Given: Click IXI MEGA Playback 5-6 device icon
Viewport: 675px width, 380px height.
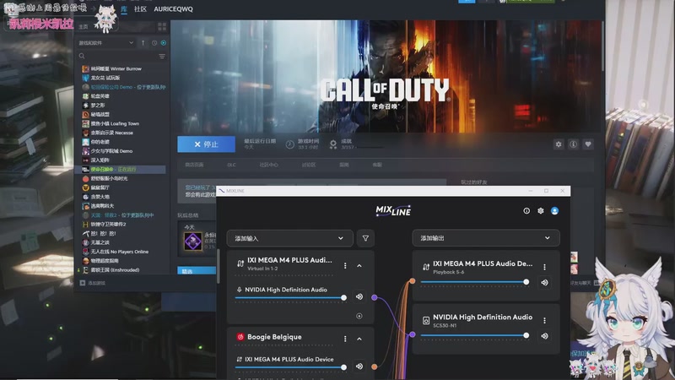Looking at the screenshot, I should 426,267.
